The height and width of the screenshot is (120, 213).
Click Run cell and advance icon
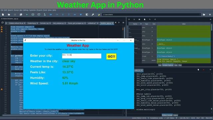39,15
